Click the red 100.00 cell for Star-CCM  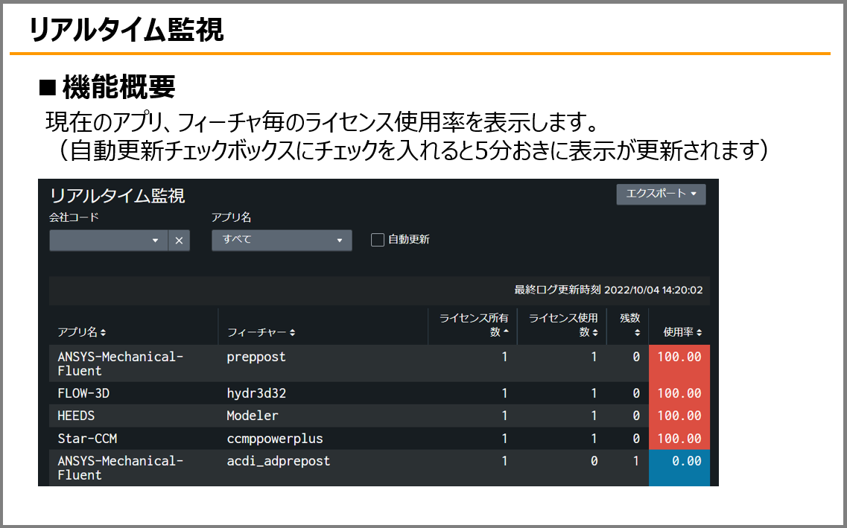click(679, 439)
